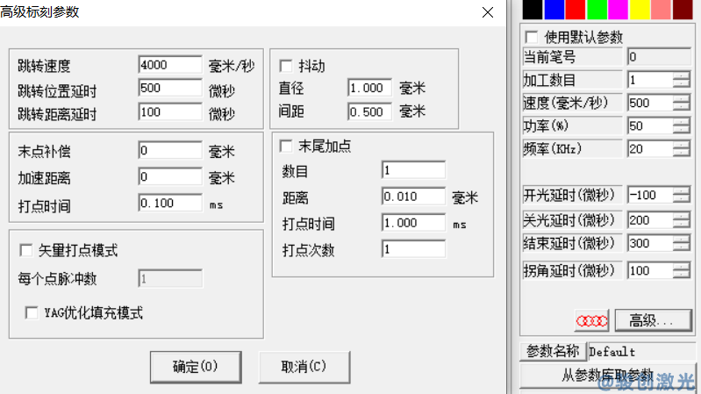This screenshot has height=394, width=701.
Task: Adjust the 开光延时 spinner arrows
Action: pos(682,195)
